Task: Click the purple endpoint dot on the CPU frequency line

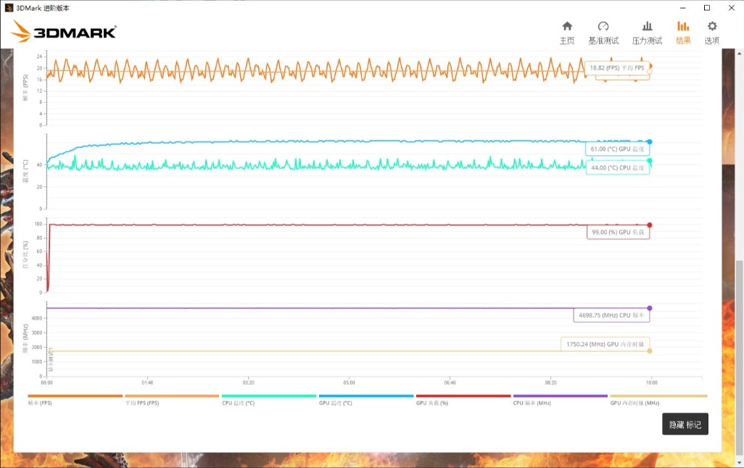Action: click(x=649, y=308)
